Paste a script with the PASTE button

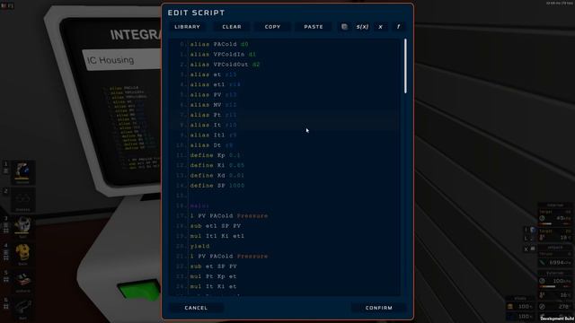314,27
